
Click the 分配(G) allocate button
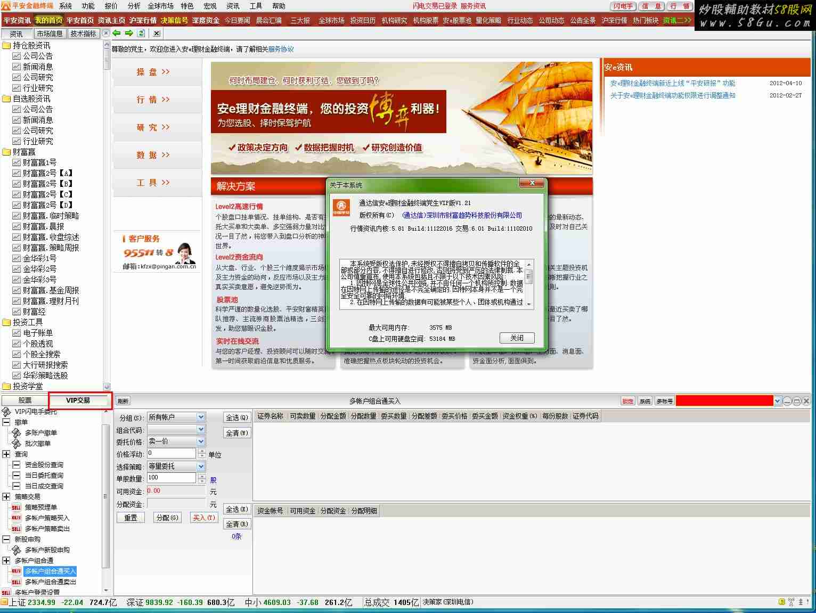pyautogui.click(x=167, y=518)
